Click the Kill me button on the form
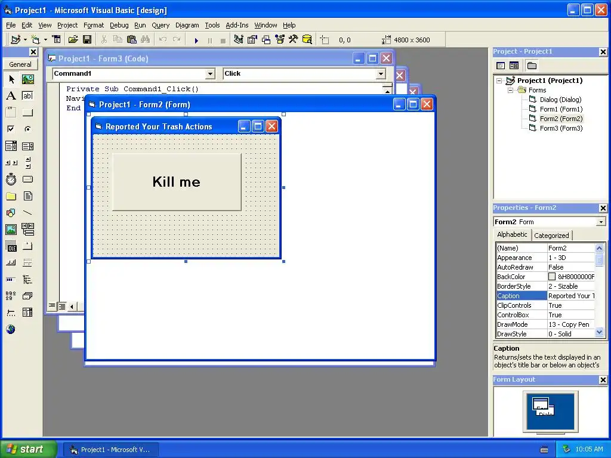 pos(177,182)
